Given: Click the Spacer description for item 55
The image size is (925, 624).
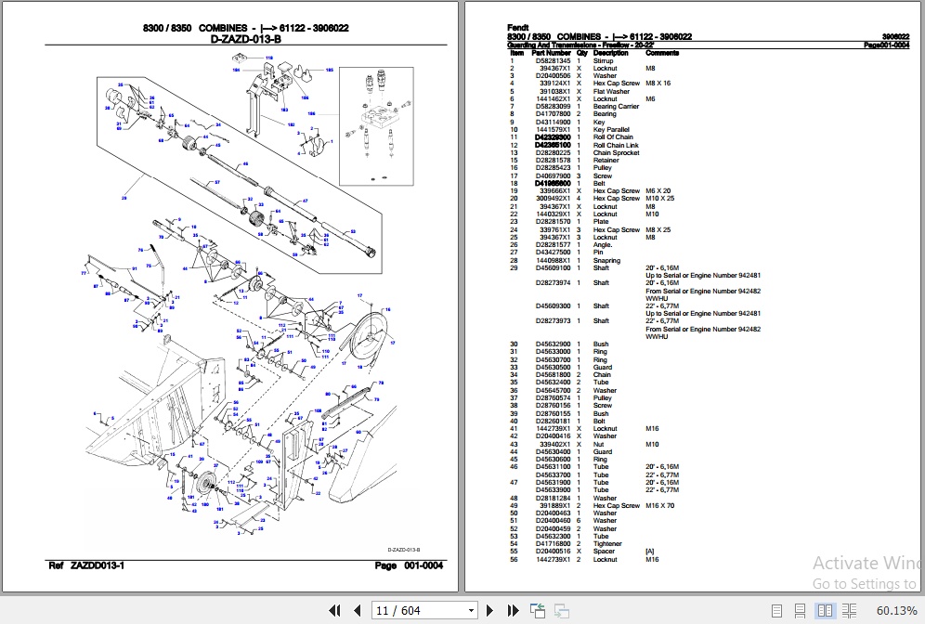Looking at the screenshot, I should [604, 552].
